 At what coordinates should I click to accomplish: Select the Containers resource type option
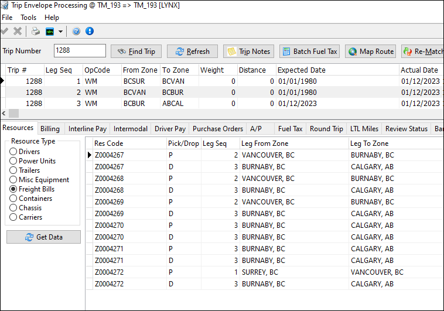pos(13,199)
